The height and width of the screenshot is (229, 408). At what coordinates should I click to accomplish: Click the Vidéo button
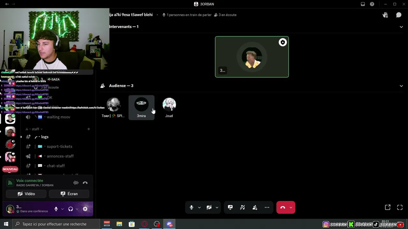[26, 194]
